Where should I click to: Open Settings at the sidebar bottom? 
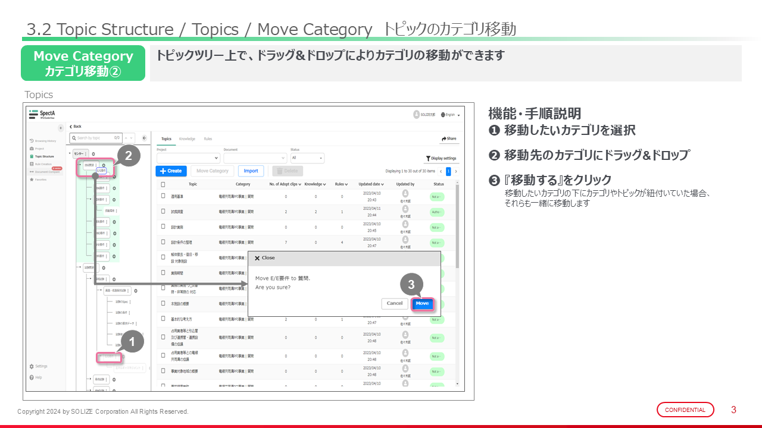coord(40,366)
